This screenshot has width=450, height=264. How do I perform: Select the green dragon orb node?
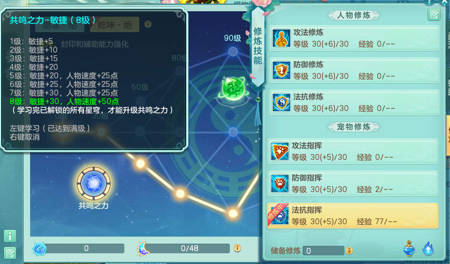tap(233, 89)
